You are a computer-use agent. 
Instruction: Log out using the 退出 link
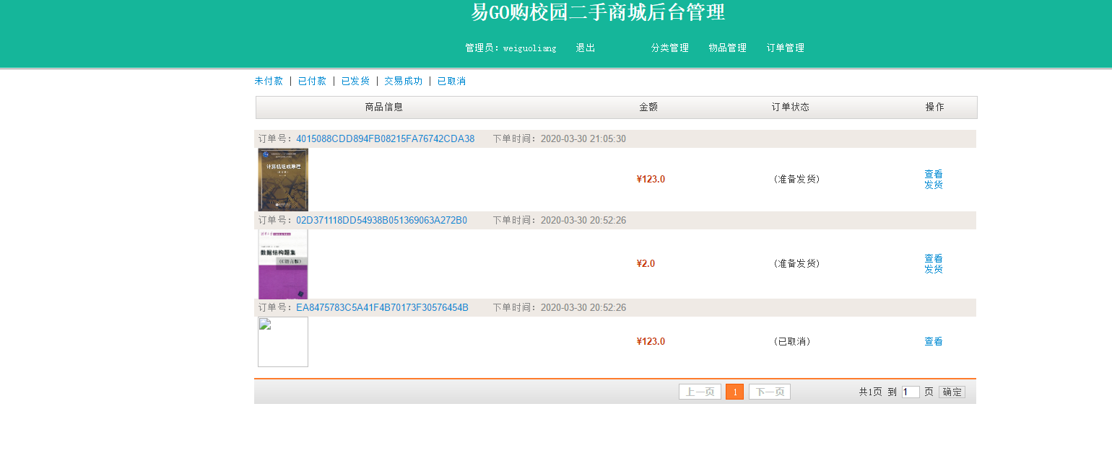(585, 48)
